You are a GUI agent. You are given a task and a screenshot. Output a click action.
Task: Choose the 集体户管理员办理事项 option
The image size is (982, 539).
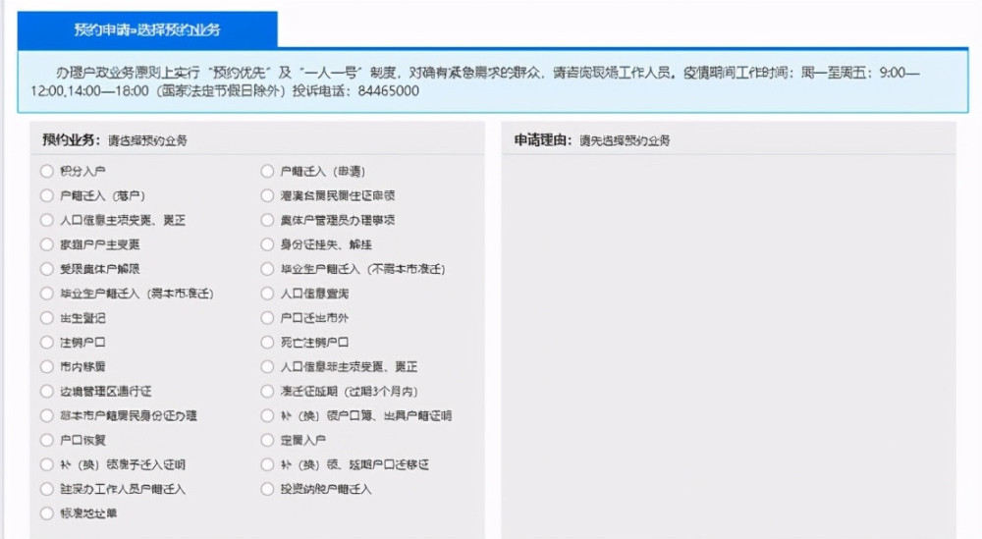tap(267, 220)
